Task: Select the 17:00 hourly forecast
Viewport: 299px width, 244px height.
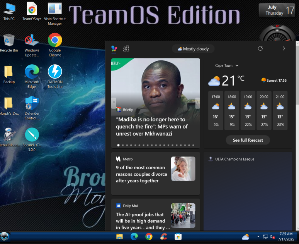Action: [216, 110]
